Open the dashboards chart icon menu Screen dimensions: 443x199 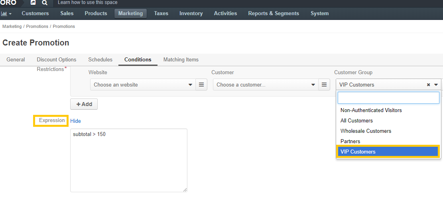pos(6,13)
